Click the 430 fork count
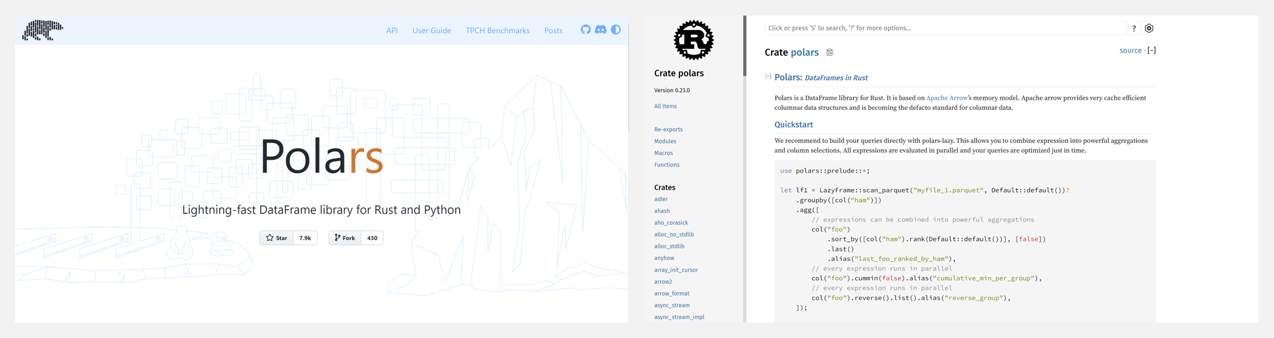The width and height of the screenshot is (1274, 338). [372, 238]
